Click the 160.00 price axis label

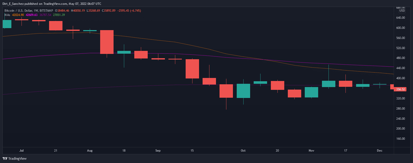[x=401, y=139]
